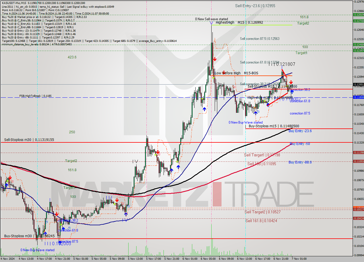Click the 'Sell Target2 | 0.10527' label
The image size is (364, 262).
point(263,212)
